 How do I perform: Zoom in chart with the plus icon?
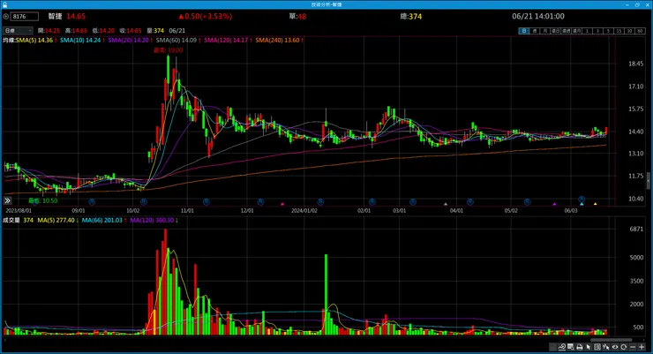(x=642, y=347)
